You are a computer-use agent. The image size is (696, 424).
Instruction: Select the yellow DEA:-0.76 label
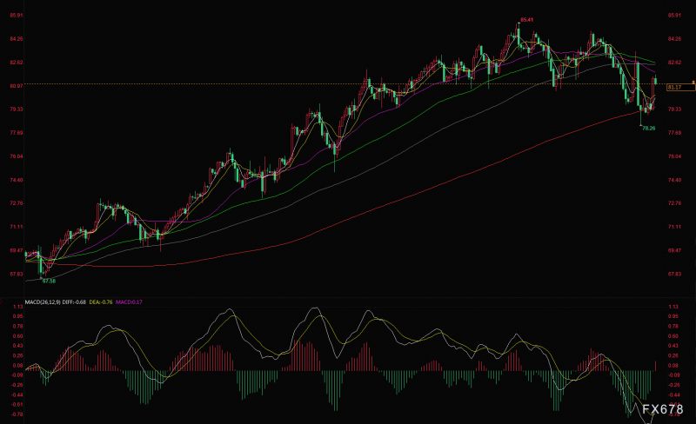click(101, 302)
